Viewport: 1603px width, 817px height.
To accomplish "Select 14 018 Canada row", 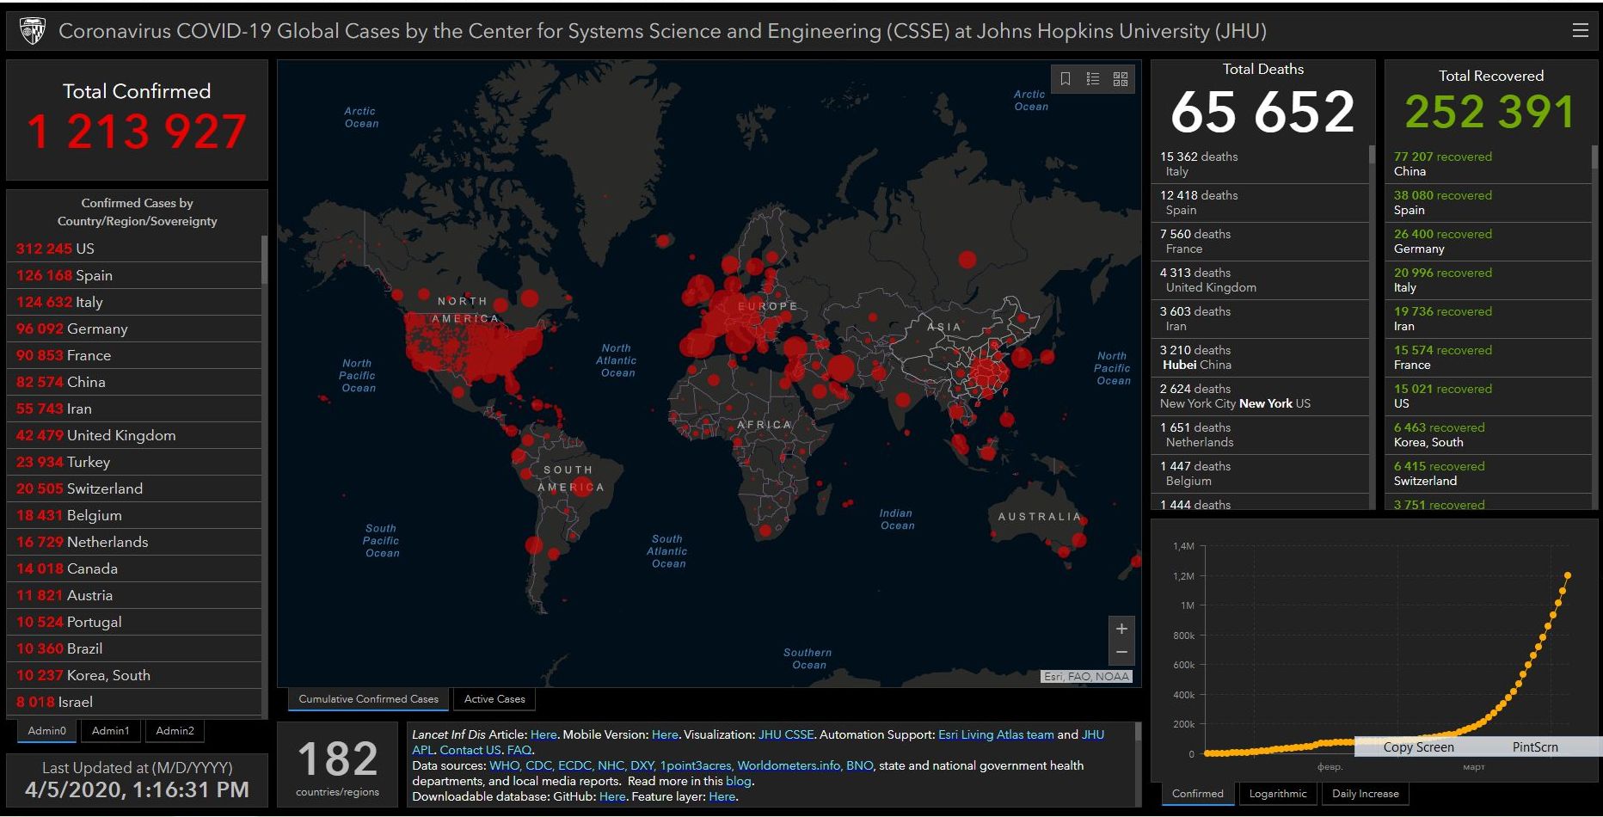I will (134, 568).
